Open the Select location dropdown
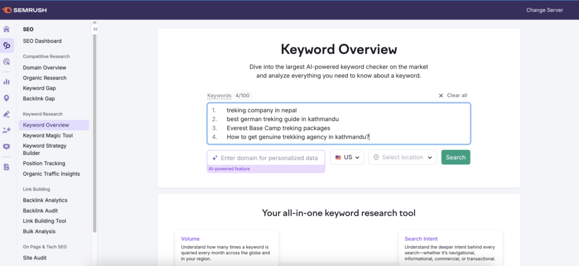The width and height of the screenshot is (579, 266). (x=403, y=157)
